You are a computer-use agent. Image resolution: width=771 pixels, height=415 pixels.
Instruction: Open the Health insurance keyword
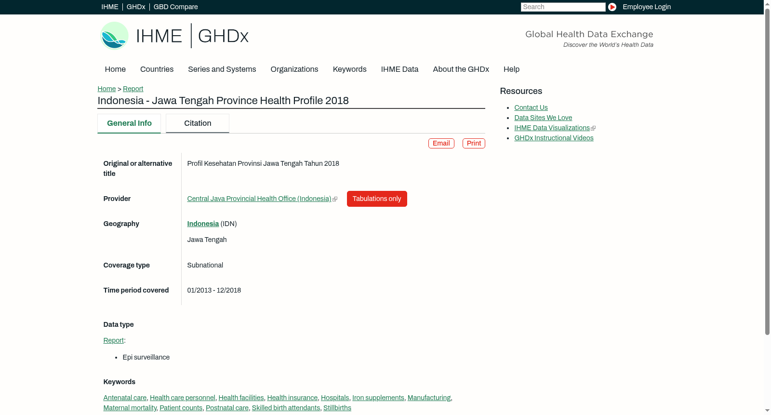tap(292, 398)
